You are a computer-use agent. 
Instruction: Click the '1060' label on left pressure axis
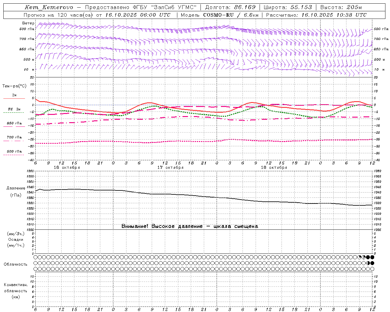(30, 171)
